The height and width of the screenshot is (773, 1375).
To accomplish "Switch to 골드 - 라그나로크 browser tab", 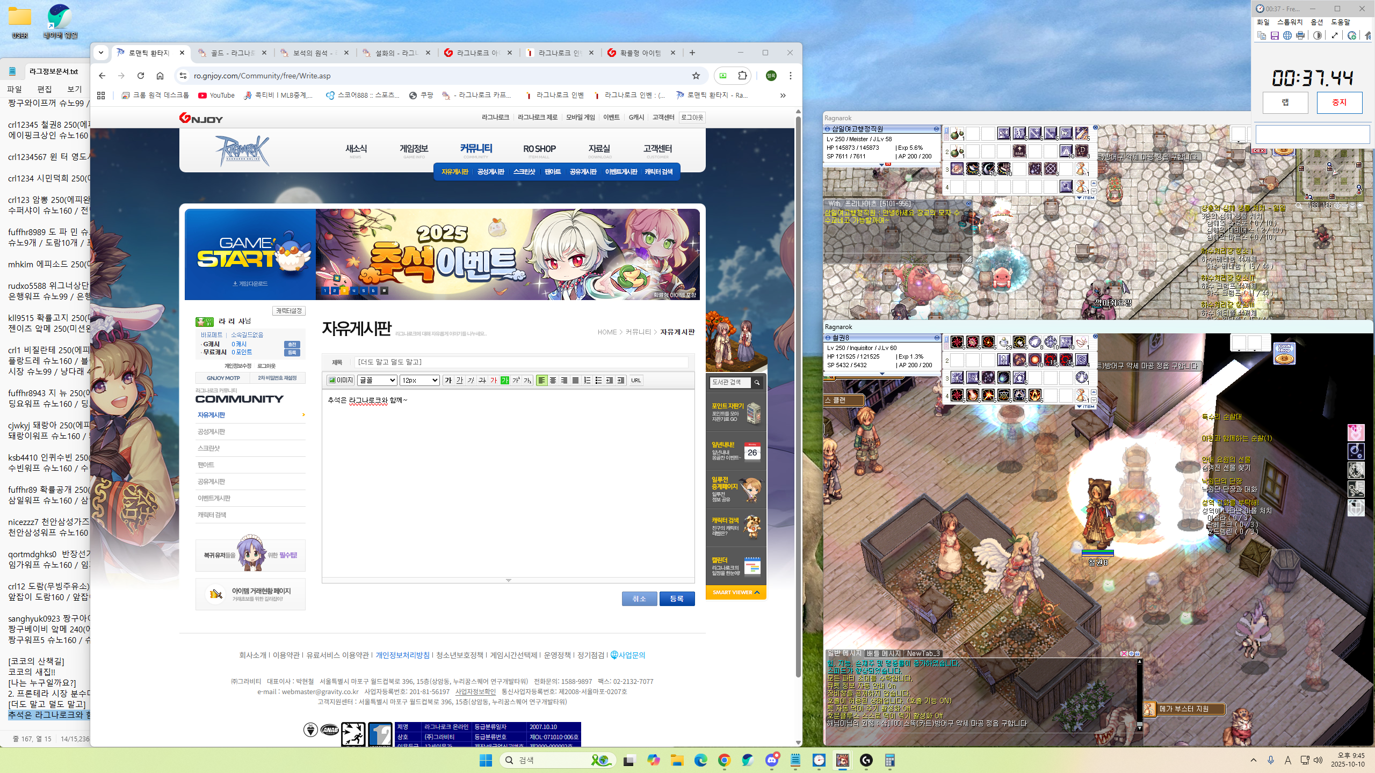I will point(231,53).
